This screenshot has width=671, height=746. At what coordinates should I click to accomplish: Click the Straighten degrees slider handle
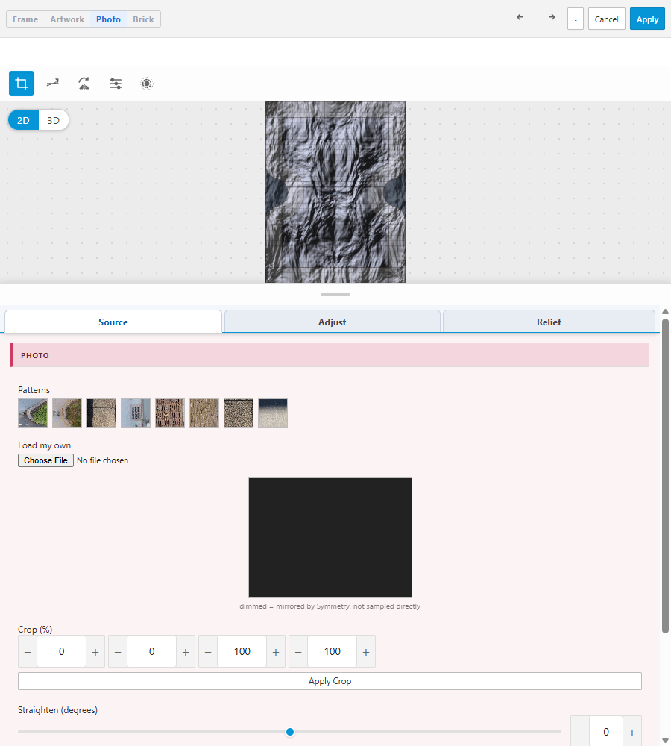(289, 732)
